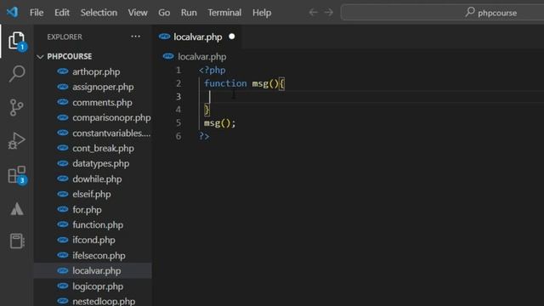
Task: Open the Help menu
Action: [x=262, y=13]
